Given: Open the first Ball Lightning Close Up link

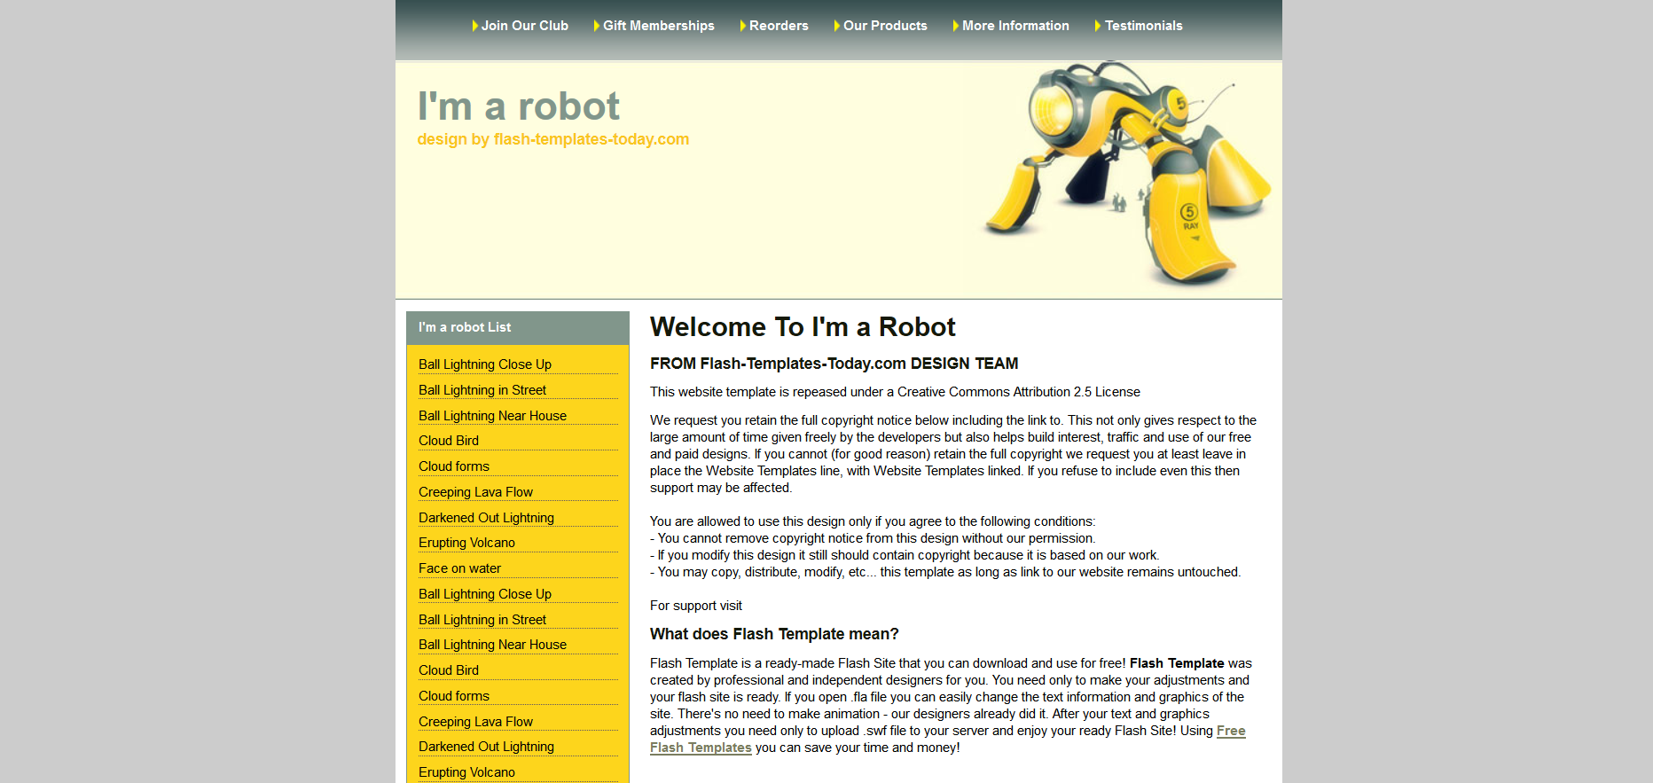Looking at the screenshot, I should (484, 364).
